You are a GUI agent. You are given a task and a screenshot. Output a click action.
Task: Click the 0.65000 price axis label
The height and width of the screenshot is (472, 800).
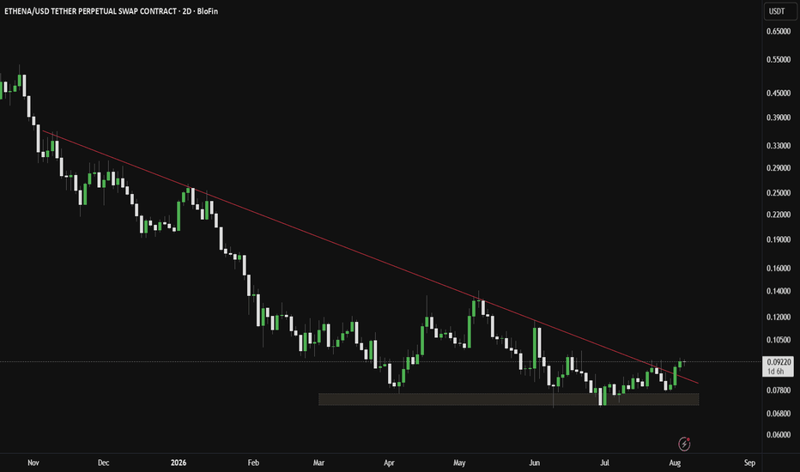point(779,32)
